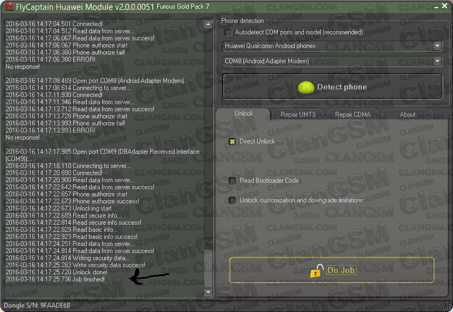Click the 'Read basic info success!' log line
453x312 pixels.
click(x=71, y=237)
